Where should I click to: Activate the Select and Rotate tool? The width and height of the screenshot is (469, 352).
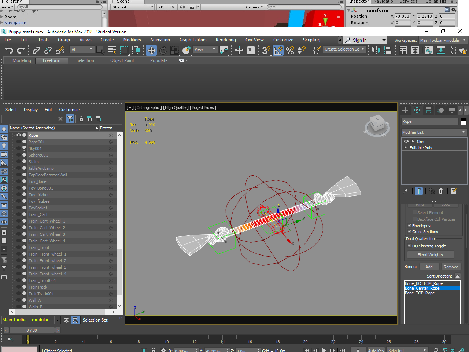click(x=163, y=51)
